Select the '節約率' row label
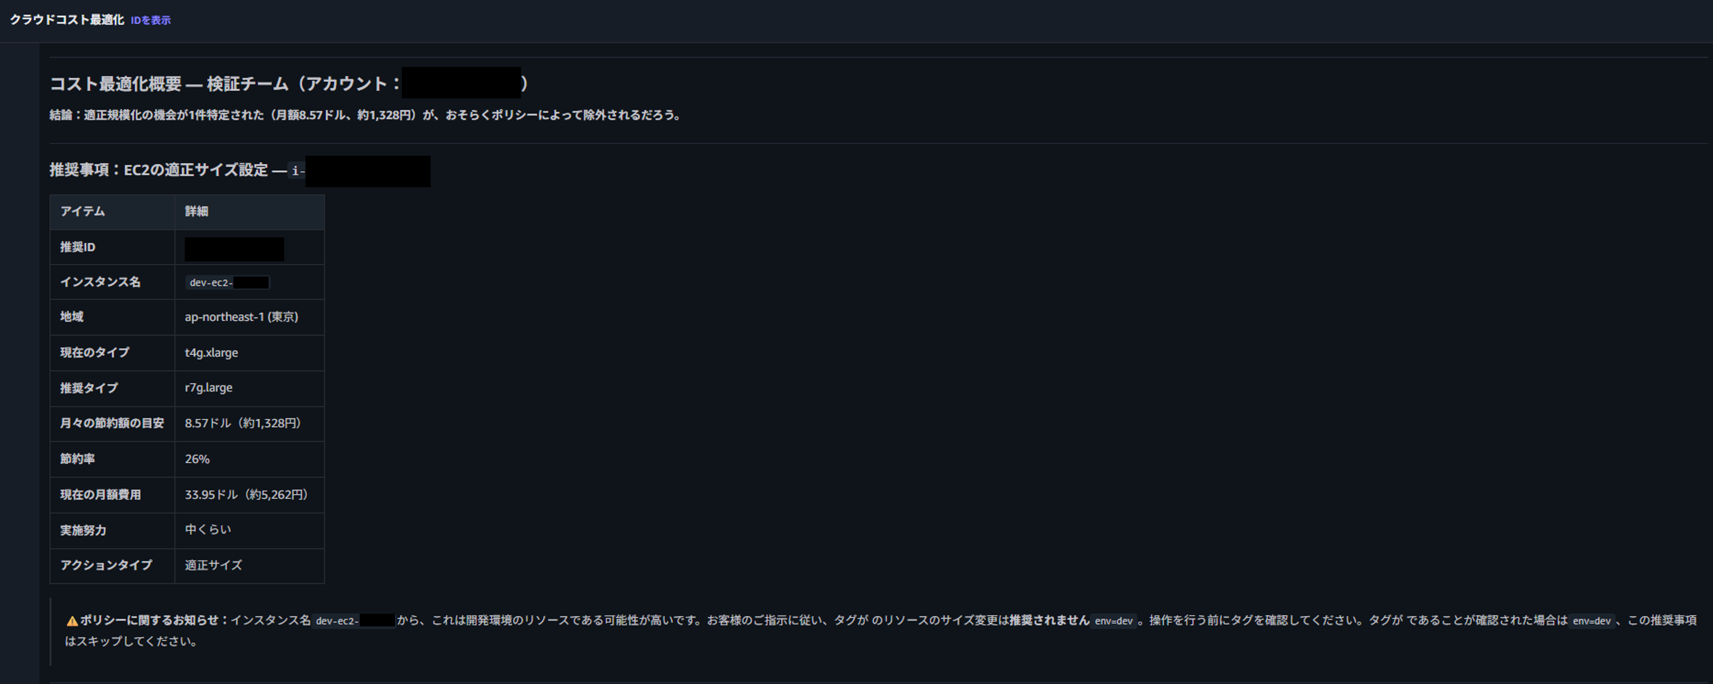The width and height of the screenshot is (1713, 684). coord(77,459)
